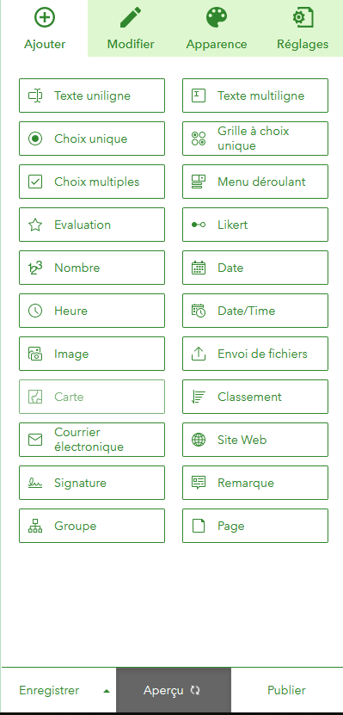Add a Groupe container element

tap(92, 526)
